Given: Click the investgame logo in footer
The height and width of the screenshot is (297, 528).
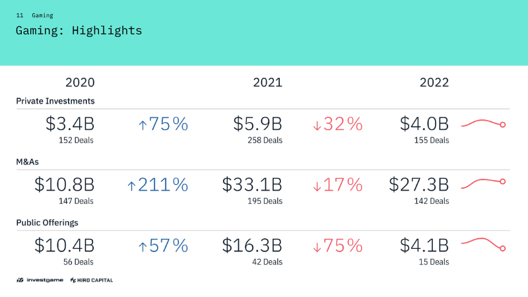Looking at the screenshot, I should (40, 280).
